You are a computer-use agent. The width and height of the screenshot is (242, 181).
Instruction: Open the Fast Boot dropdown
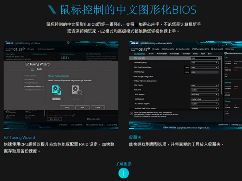205,90
